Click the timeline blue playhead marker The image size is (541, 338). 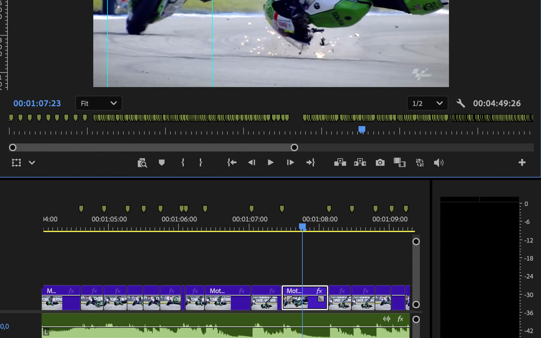[x=302, y=227]
